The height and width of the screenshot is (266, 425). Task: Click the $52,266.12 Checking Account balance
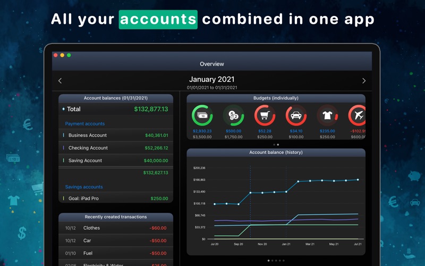pos(156,148)
